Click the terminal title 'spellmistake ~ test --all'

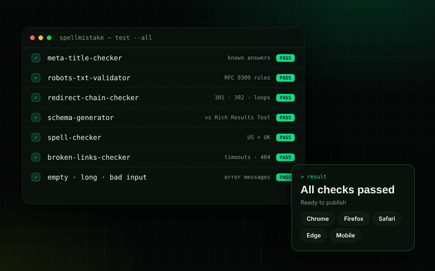pos(106,38)
